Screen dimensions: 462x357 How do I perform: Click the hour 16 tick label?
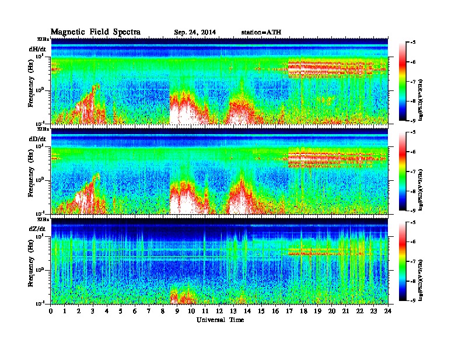[x=275, y=311]
